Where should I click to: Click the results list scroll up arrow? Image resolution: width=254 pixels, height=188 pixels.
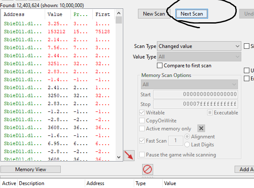pos(119,13)
